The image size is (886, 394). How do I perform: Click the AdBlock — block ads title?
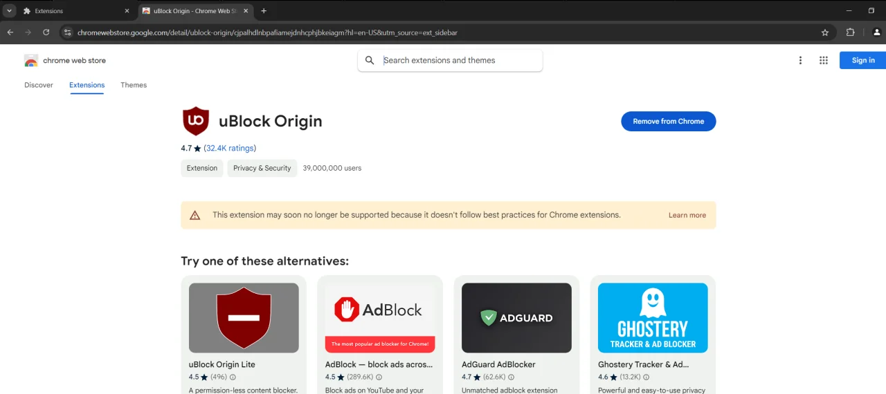(x=379, y=364)
